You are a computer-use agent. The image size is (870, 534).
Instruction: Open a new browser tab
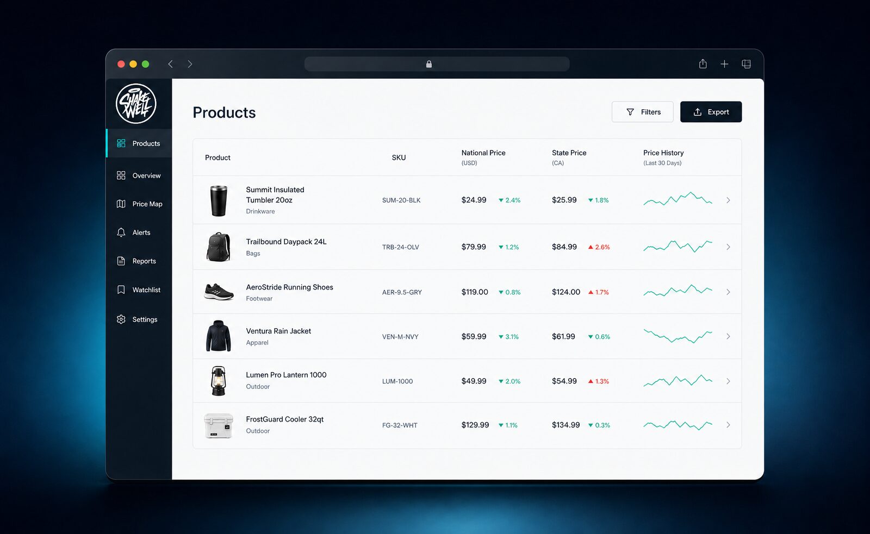pos(724,64)
